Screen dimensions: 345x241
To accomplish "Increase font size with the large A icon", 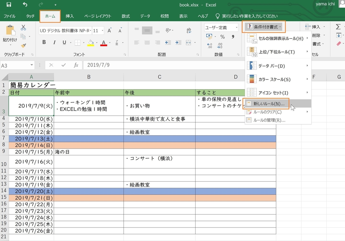I will (109, 30).
